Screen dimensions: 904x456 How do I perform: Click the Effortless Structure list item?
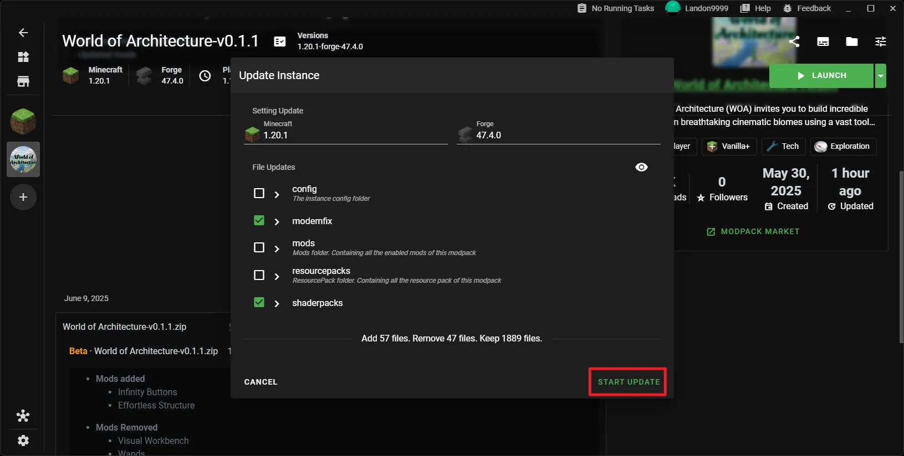(156, 405)
